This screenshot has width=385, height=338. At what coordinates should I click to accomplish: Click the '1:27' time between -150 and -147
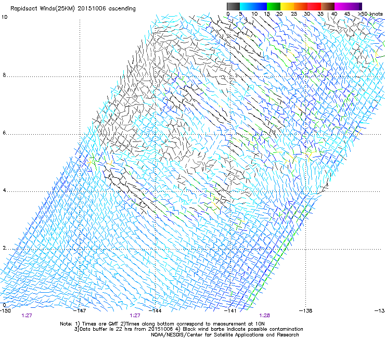pos(27,316)
